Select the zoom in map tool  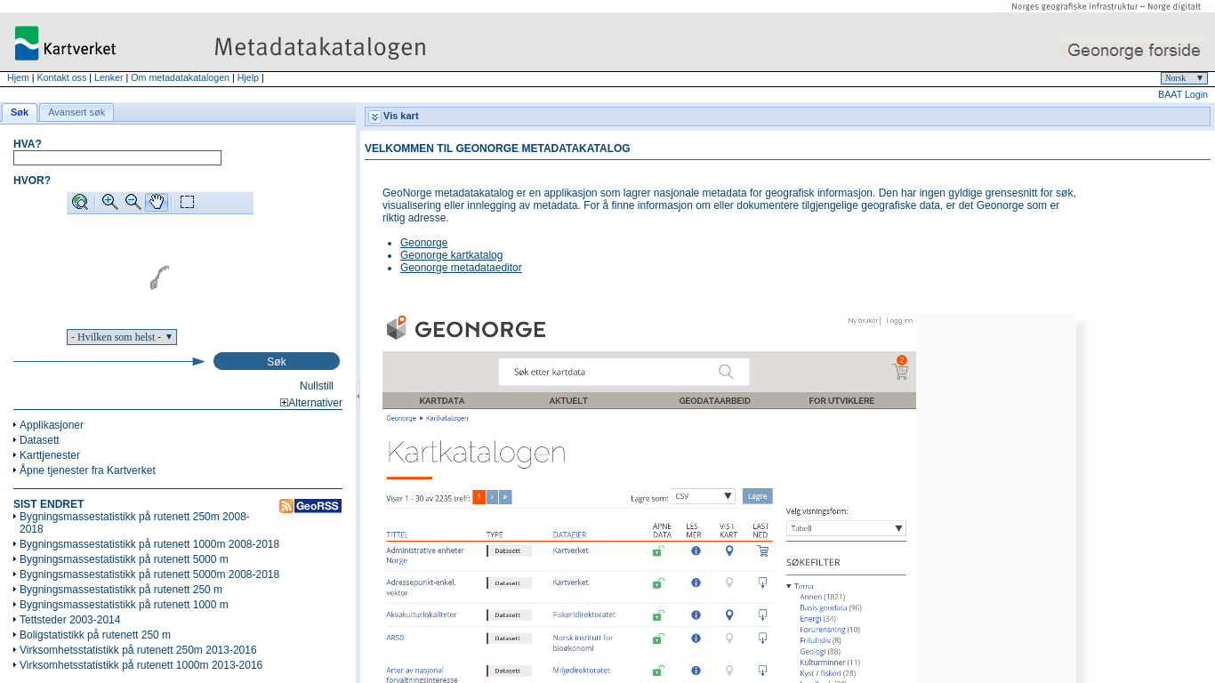[x=110, y=202]
